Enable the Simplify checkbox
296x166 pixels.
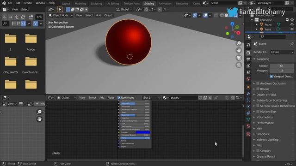tap(258, 151)
